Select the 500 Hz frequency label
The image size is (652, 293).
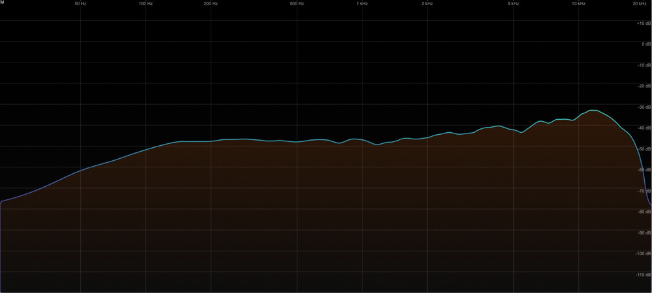coord(297,4)
